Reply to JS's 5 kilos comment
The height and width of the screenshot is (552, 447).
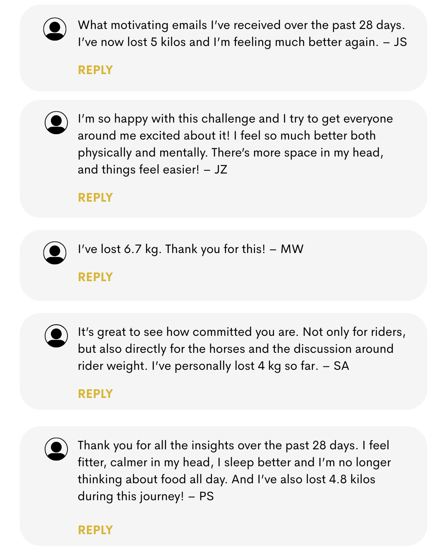coord(95,70)
